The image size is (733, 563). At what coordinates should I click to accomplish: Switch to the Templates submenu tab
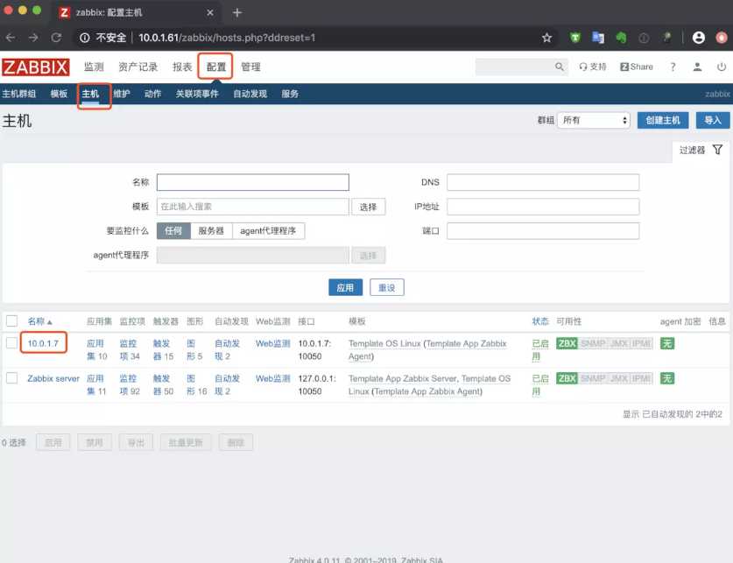pos(59,94)
